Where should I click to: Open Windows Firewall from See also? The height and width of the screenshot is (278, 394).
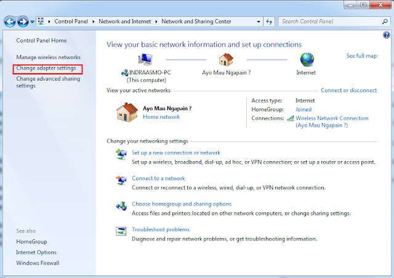[x=38, y=263]
